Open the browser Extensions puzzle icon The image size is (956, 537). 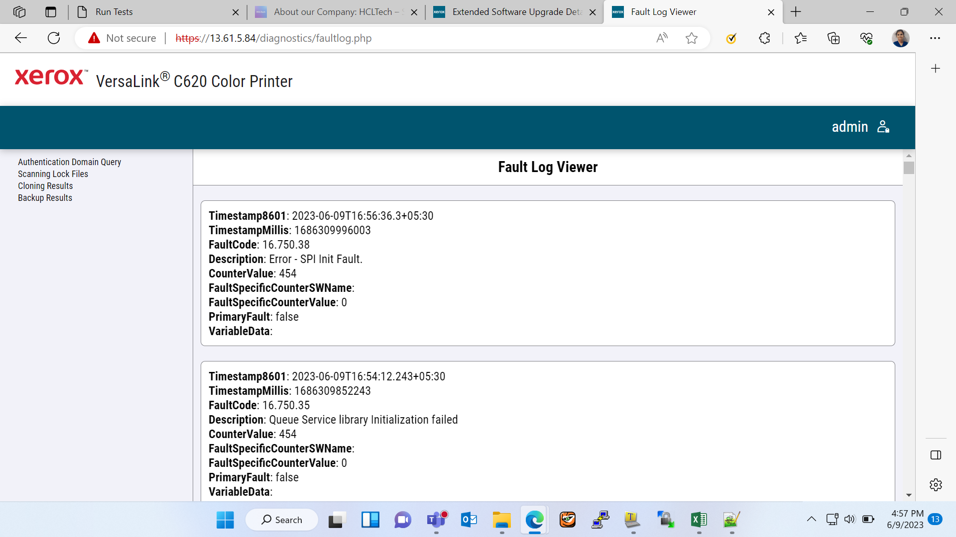pyautogui.click(x=765, y=38)
